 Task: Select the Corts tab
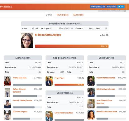(49, 15)
